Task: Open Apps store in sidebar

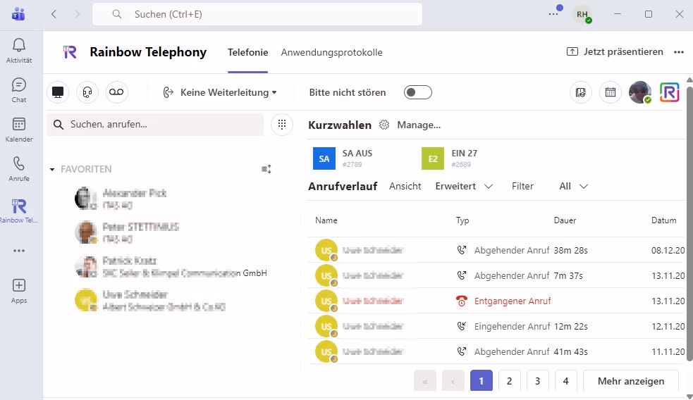Action: click(x=19, y=292)
